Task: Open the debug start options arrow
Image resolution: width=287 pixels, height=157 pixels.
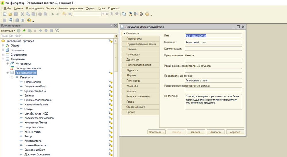Action: click(33, 21)
